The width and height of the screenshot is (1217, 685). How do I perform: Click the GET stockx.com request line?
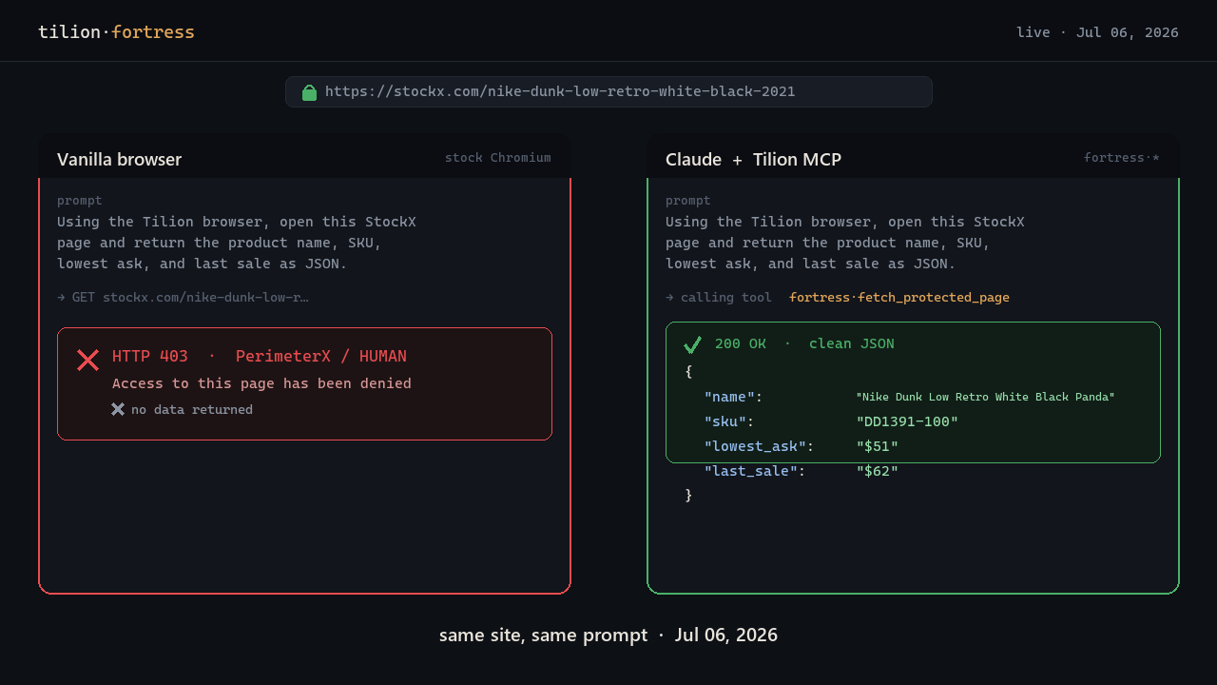pyautogui.click(x=183, y=298)
